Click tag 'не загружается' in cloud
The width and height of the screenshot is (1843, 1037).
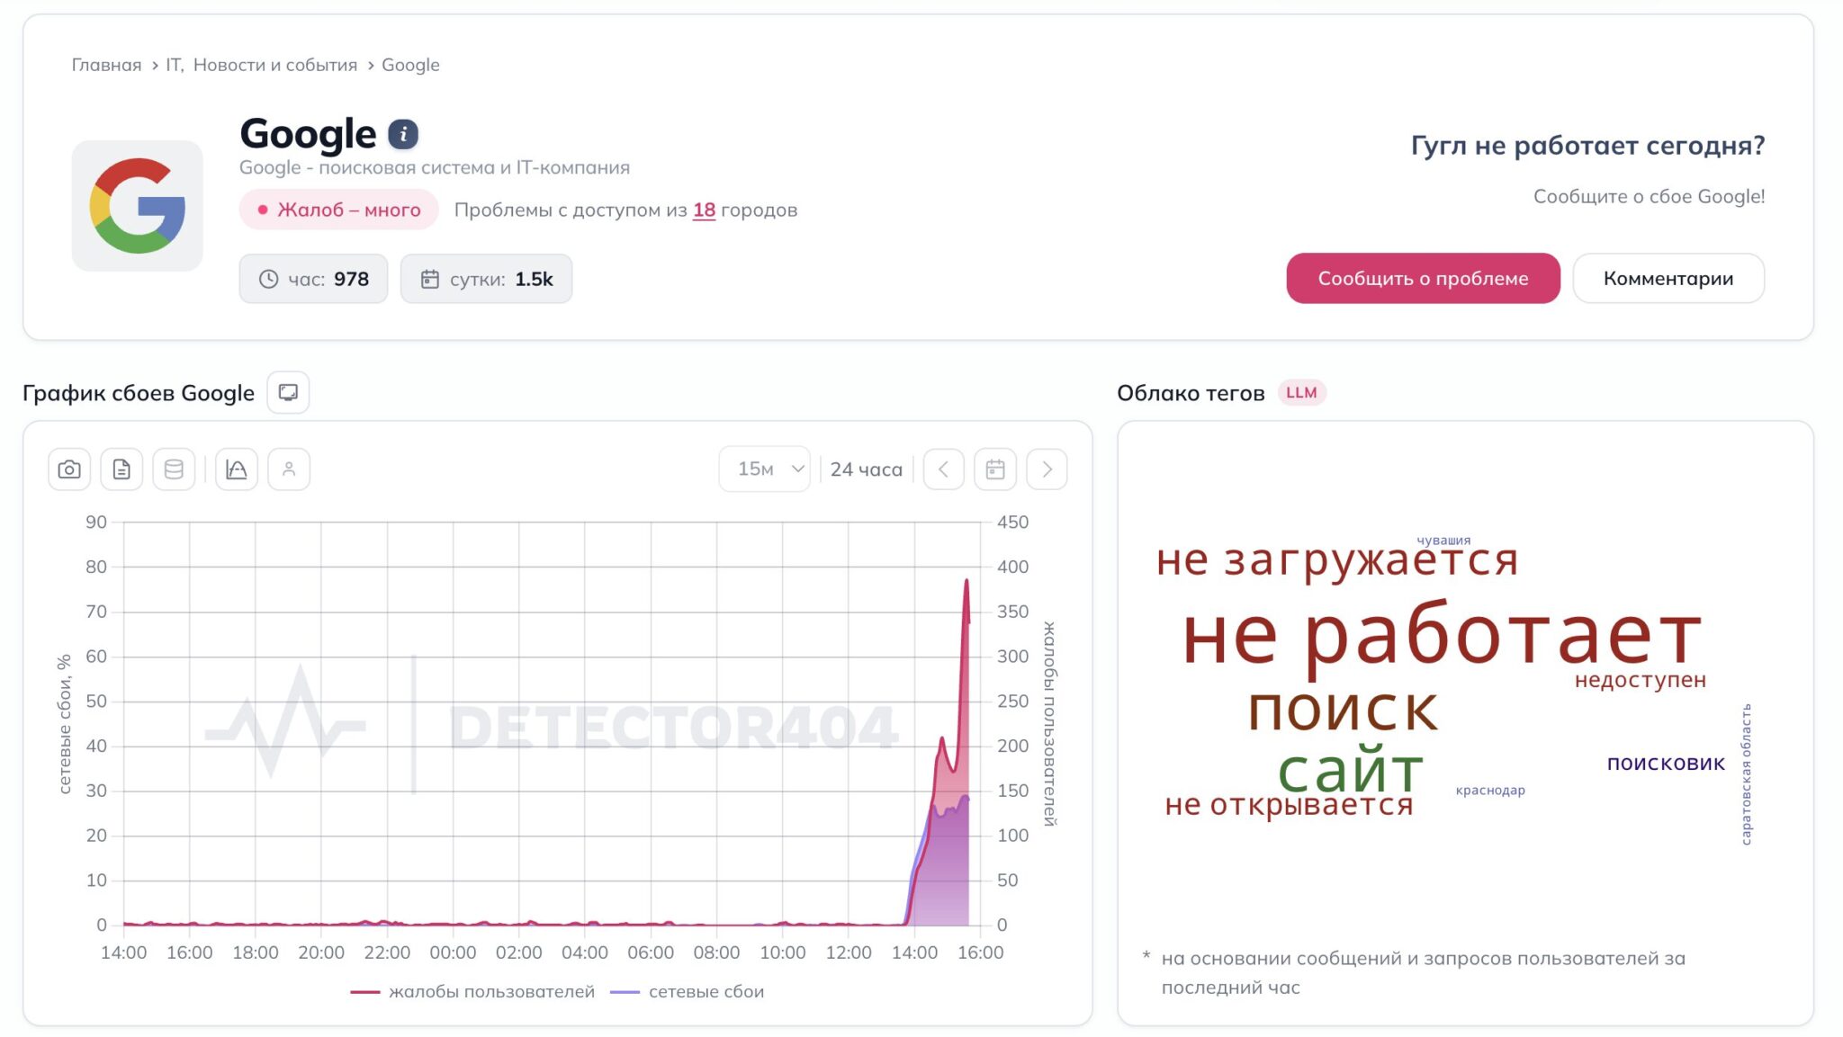pos(1337,560)
